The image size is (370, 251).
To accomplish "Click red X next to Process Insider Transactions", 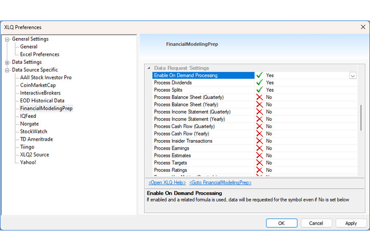I will click(260, 141).
